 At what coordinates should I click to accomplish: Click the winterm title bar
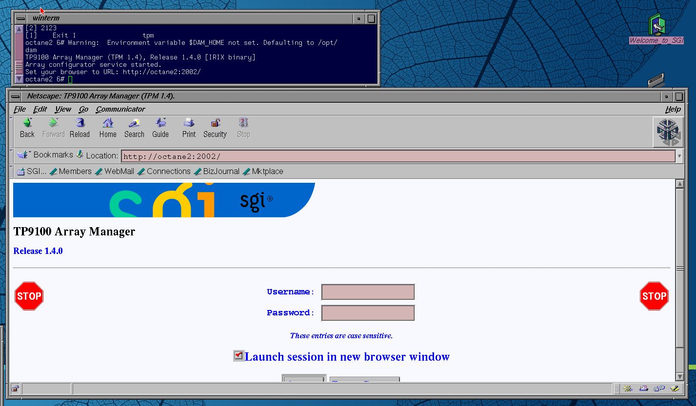[x=189, y=19]
